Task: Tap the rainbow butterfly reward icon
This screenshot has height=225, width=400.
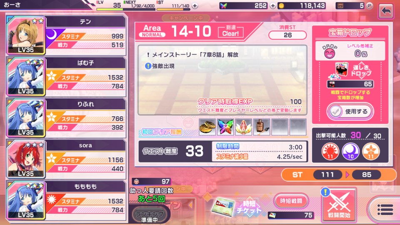Action: (225, 127)
